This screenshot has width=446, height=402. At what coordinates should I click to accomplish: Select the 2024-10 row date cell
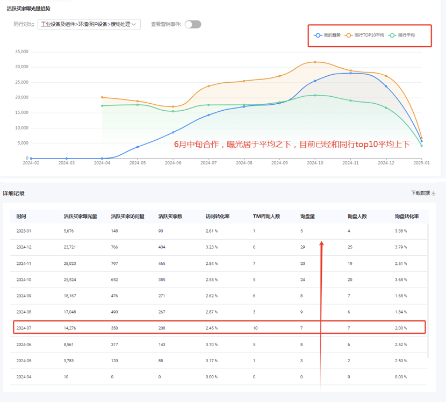(24, 279)
